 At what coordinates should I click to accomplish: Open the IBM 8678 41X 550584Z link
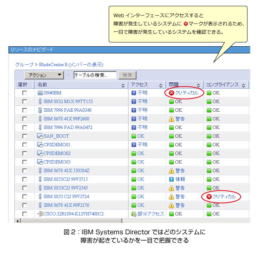point(67,171)
